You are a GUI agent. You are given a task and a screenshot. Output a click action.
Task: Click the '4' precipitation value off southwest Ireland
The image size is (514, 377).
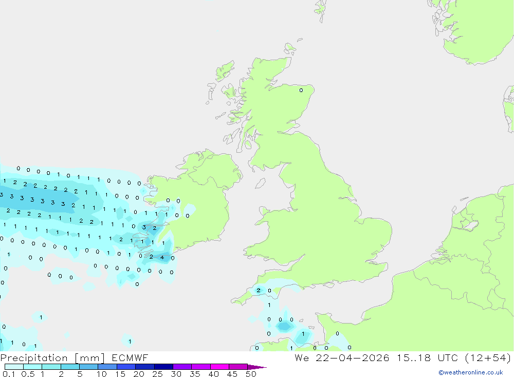coord(162,258)
